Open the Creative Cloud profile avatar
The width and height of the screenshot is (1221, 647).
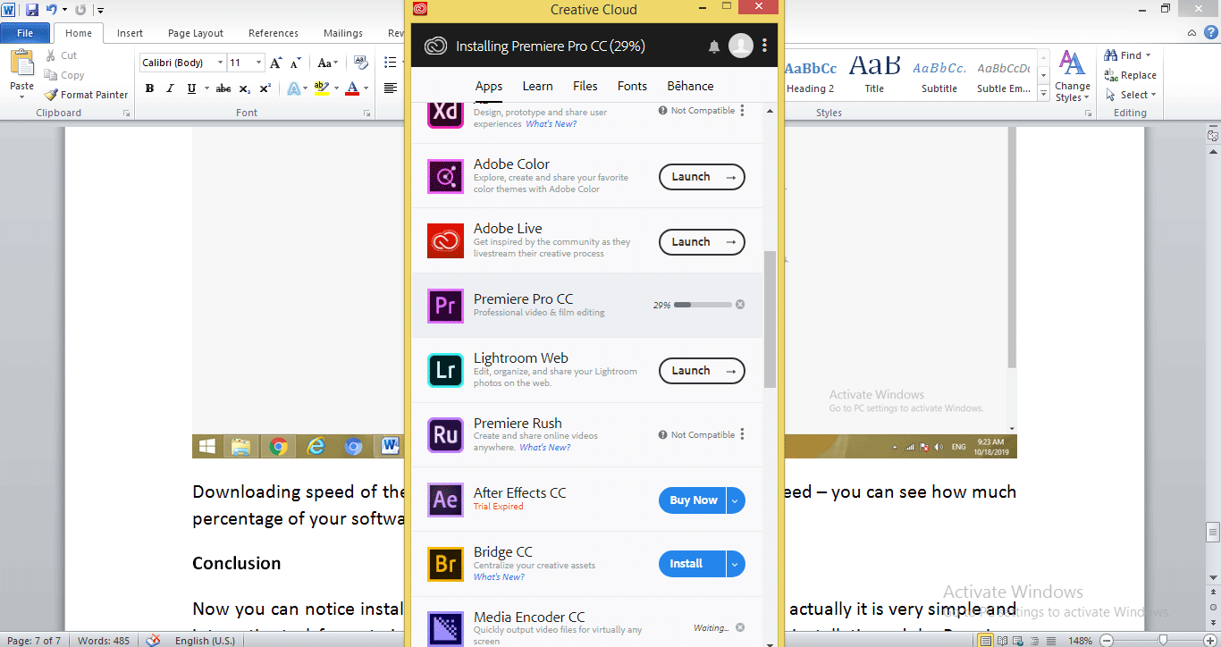click(740, 46)
